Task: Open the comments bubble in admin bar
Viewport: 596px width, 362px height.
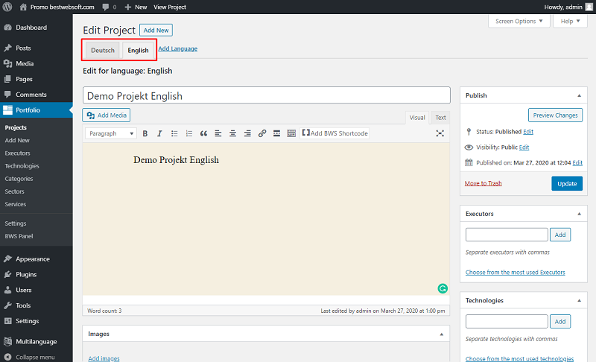Action: tap(109, 7)
